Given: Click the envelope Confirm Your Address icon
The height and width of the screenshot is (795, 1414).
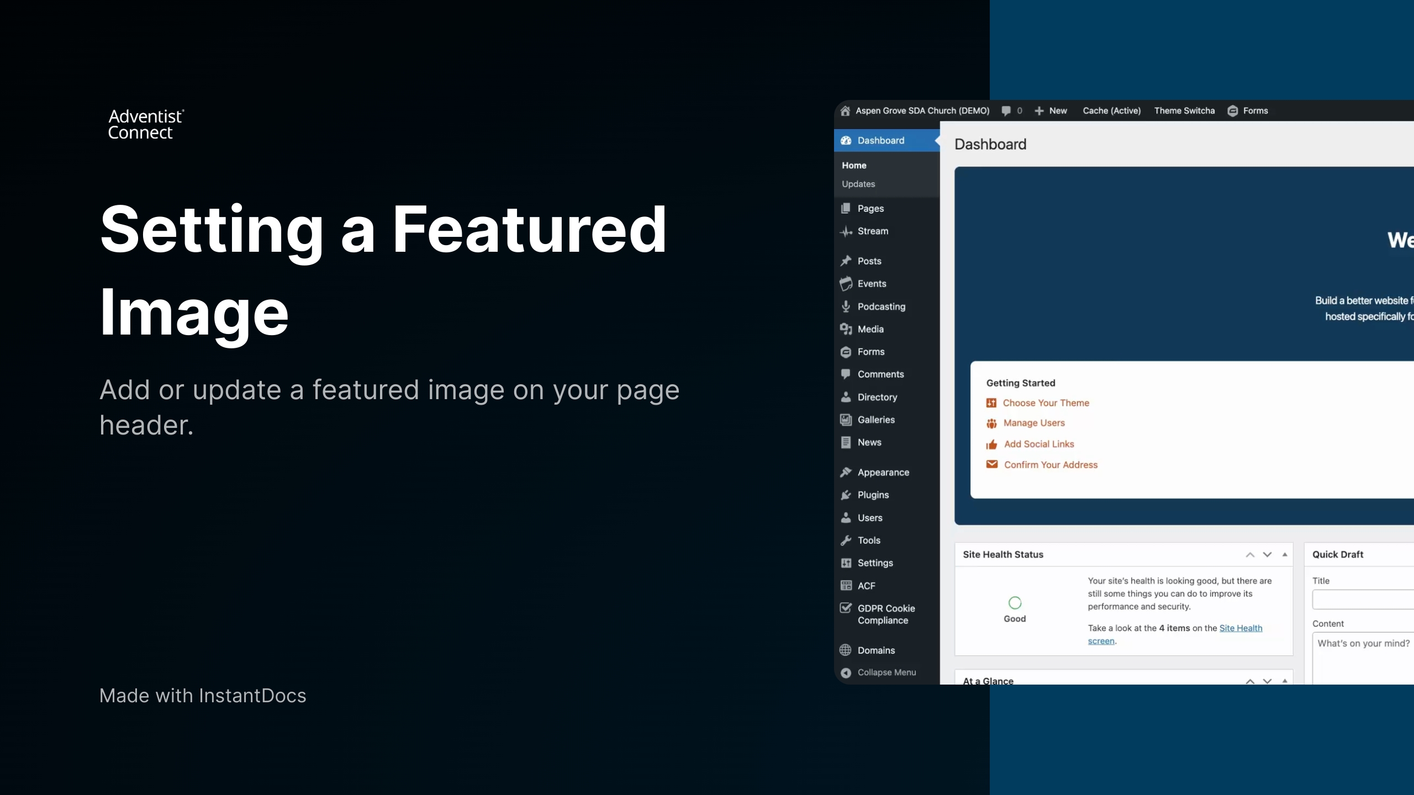Looking at the screenshot, I should pyautogui.click(x=992, y=464).
